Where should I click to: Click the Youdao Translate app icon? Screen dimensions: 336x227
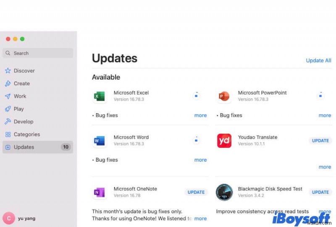[x=224, y=141]
